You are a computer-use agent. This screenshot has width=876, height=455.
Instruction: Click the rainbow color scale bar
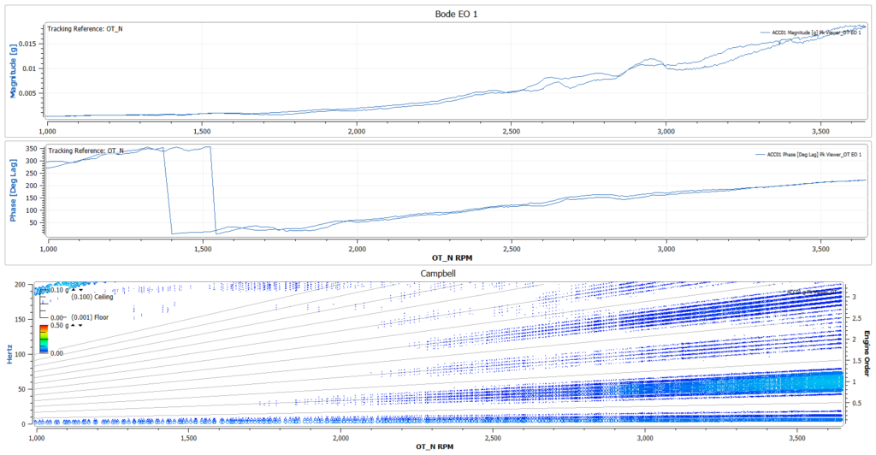click(44, 340)
